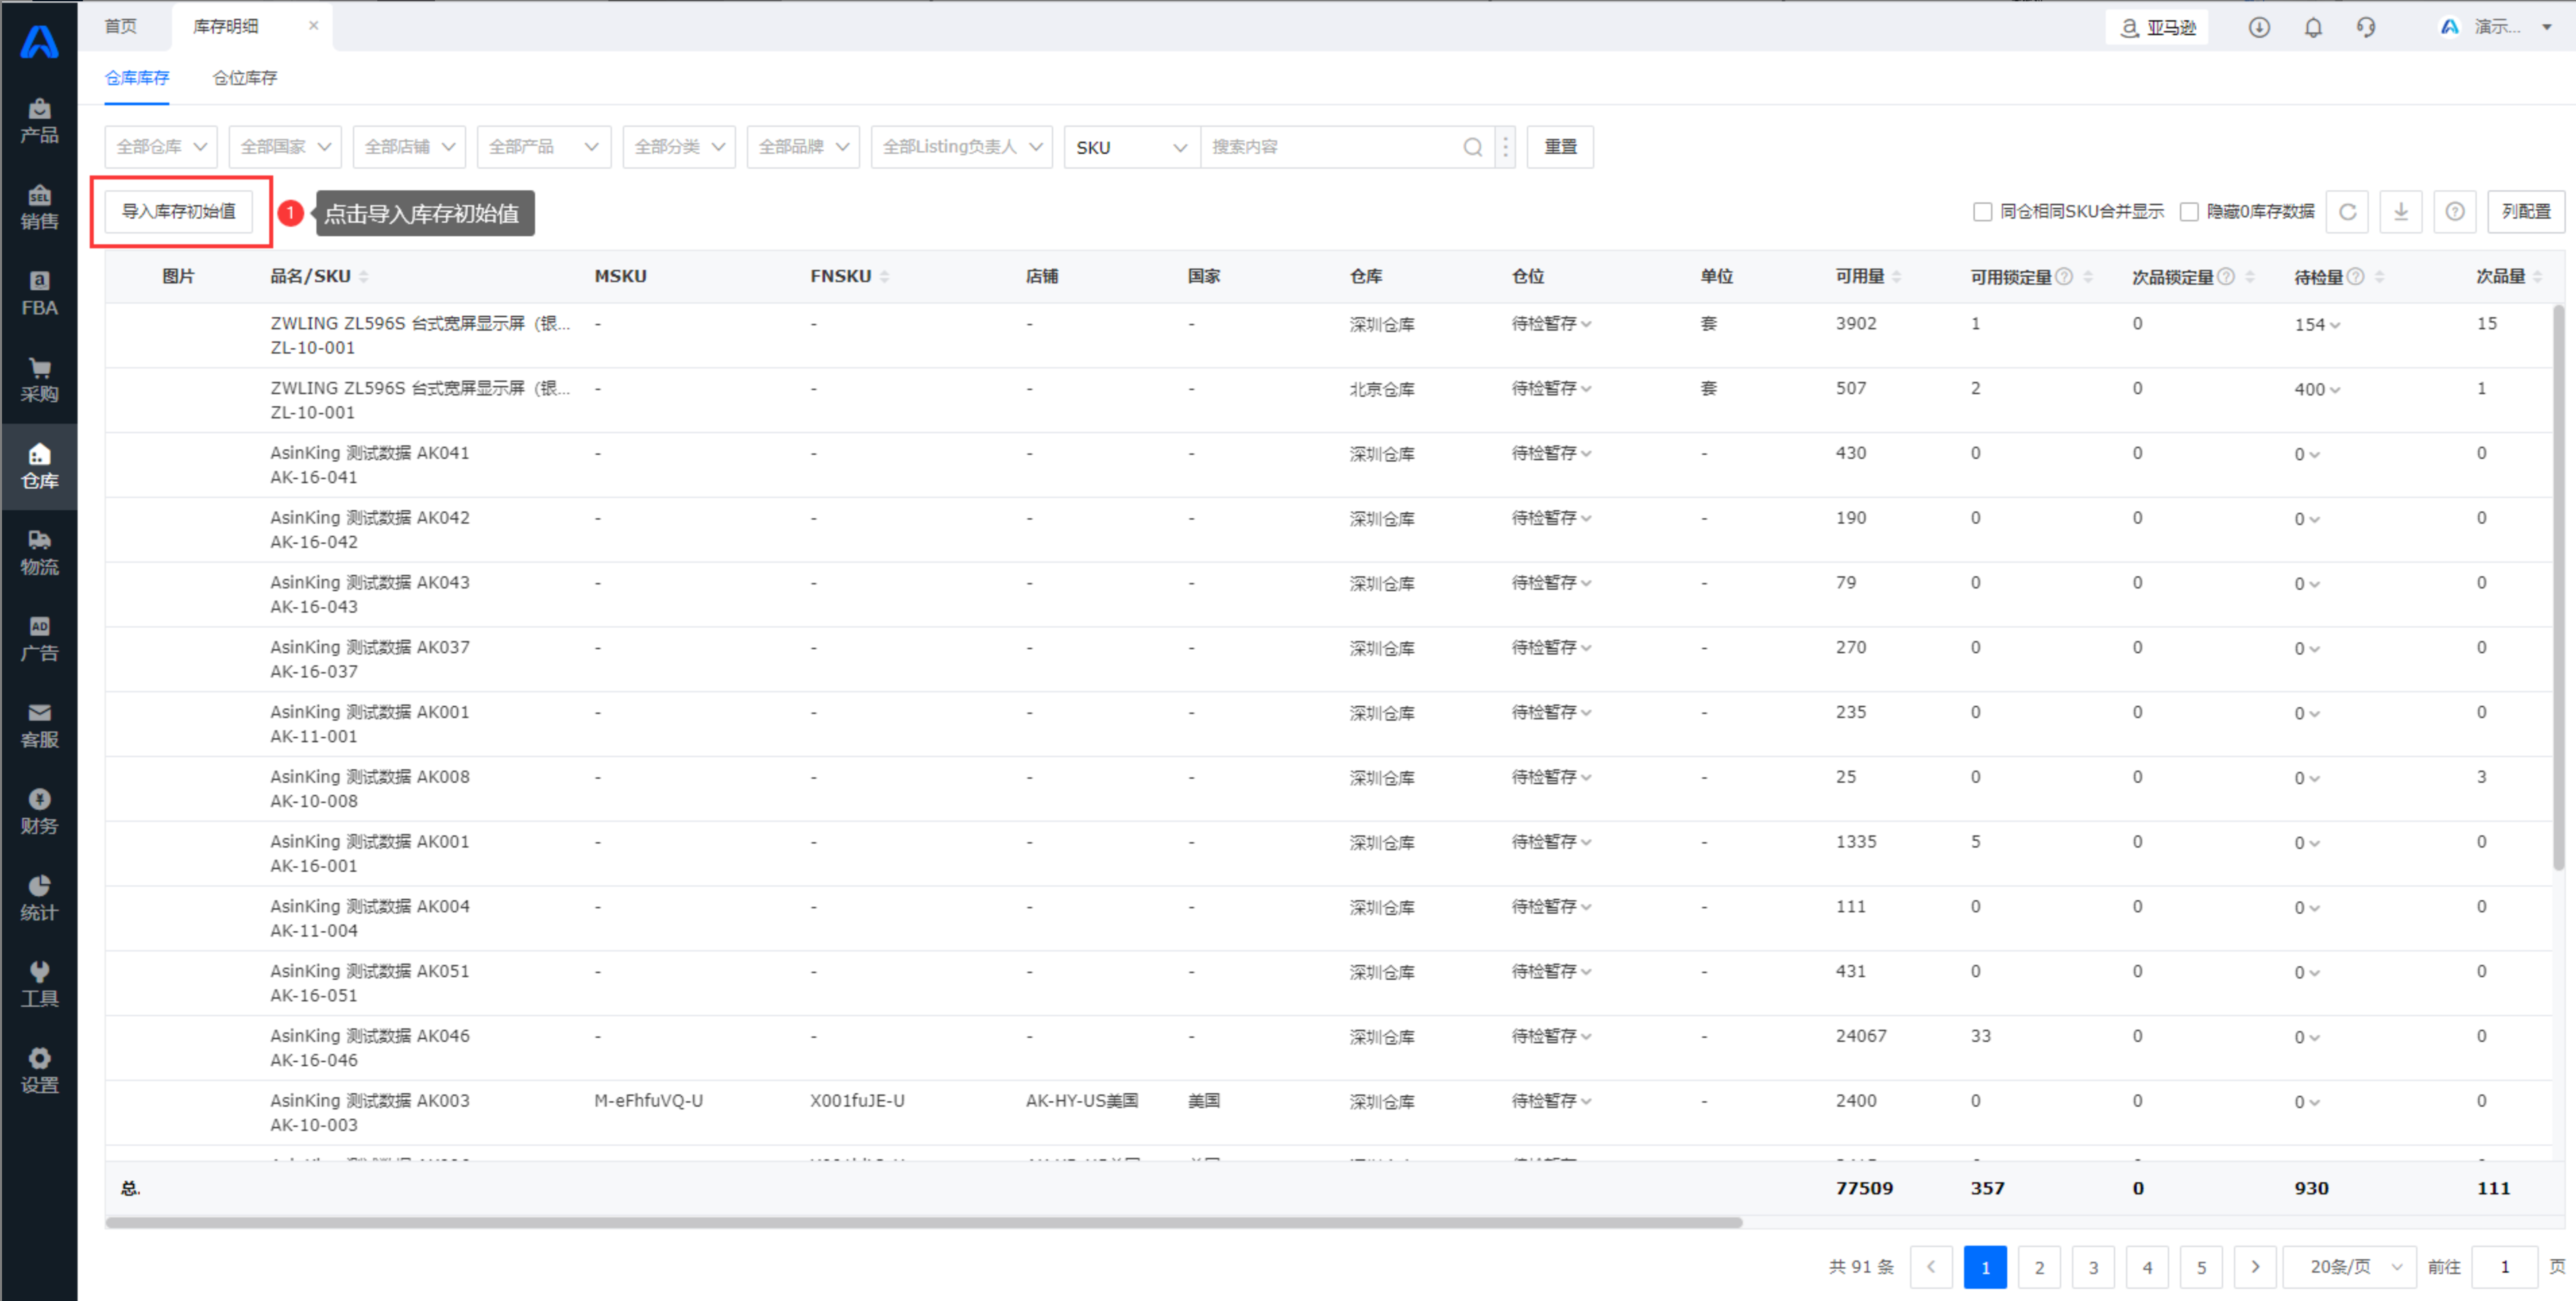Image resolution: width=2576 pixels, height=1301 pixels.
Task: Click store cell AK-HY-US美国
Action: pyautogui.click(x=1082, y=1101)
